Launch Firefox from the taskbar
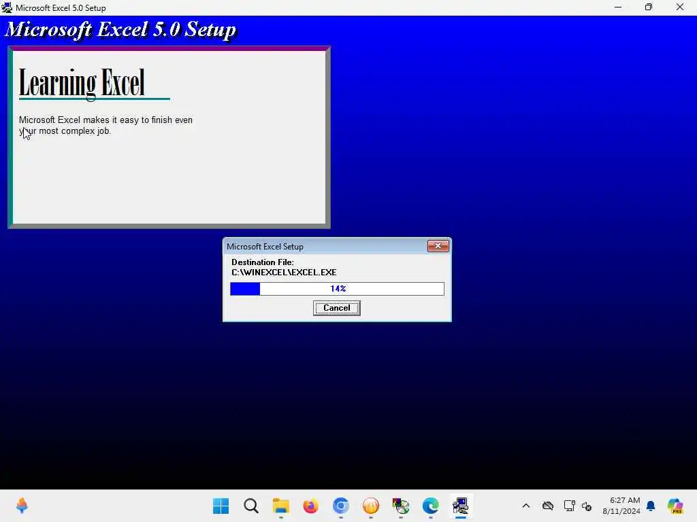The height and width of the screenshot is (522, 697). tap(310, 506)
